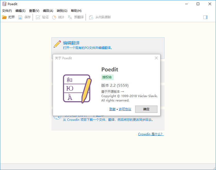Click the Update from code icon
The height and width of the screenshot is (170, 216).
click(91, 17)
